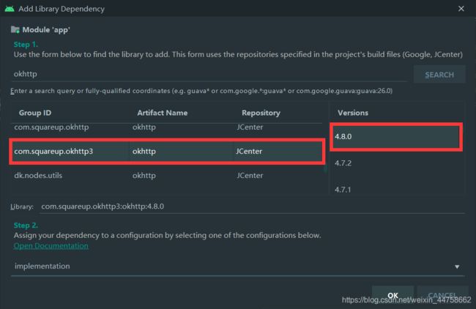Close the Add Library Dependency dialog
Screen dimensions: 476x309
tap(461, 9)
